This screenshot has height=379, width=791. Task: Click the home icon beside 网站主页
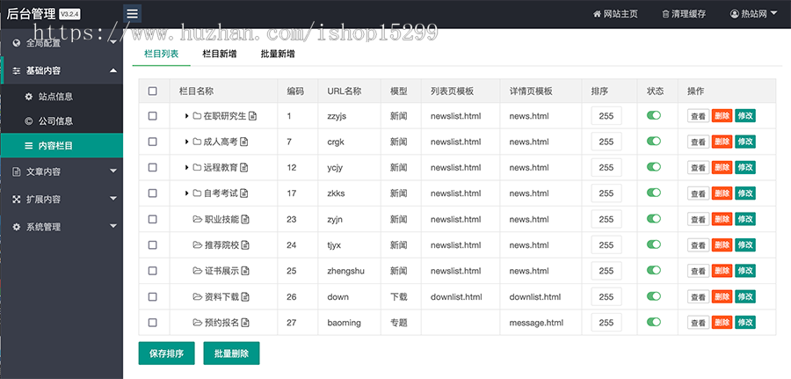(598, 14)
